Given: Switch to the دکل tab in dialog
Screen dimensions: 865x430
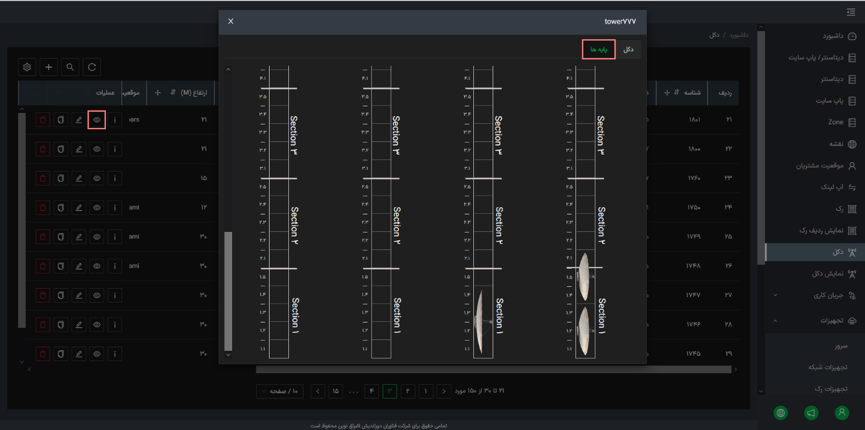Looking at the screenshot, I should (629, 50).
